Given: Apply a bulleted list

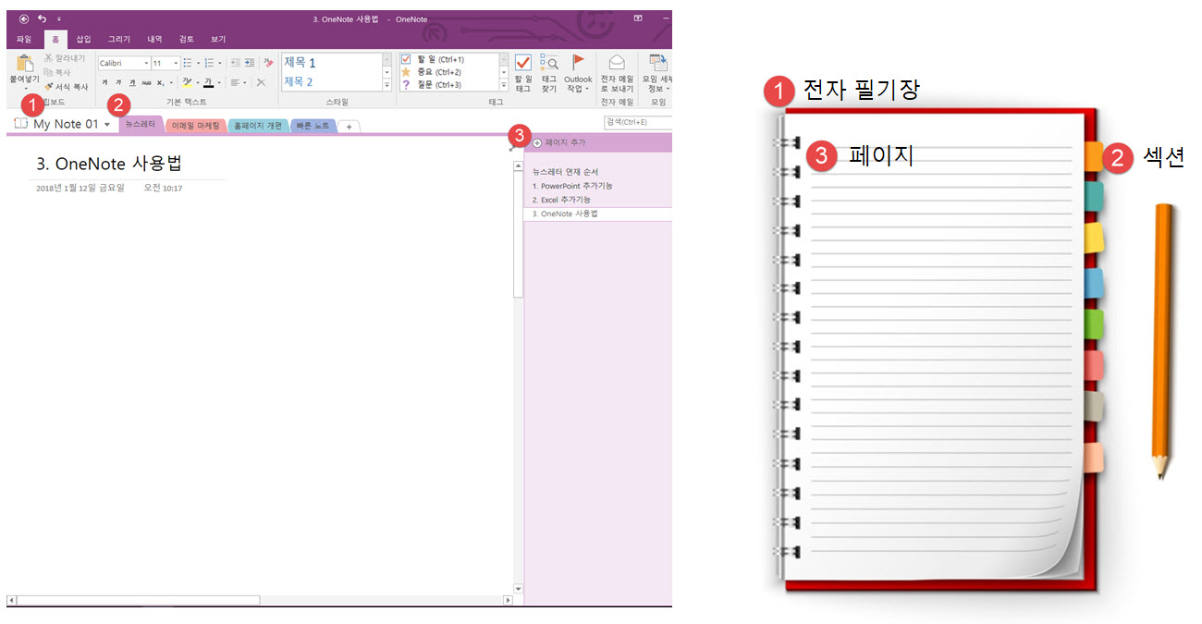Looking at the screenshot, I should pyautogui.click(x=187, y=63).
